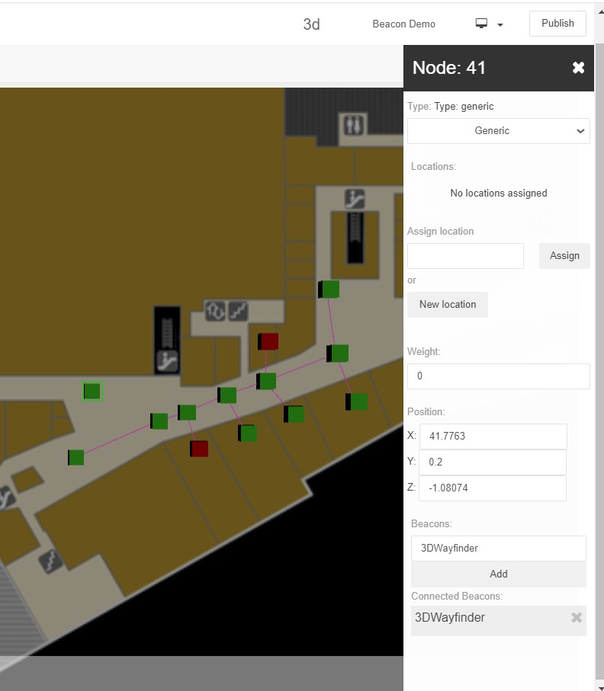Click the restroom icon on the map
The image size is (604, 691).
354,125
